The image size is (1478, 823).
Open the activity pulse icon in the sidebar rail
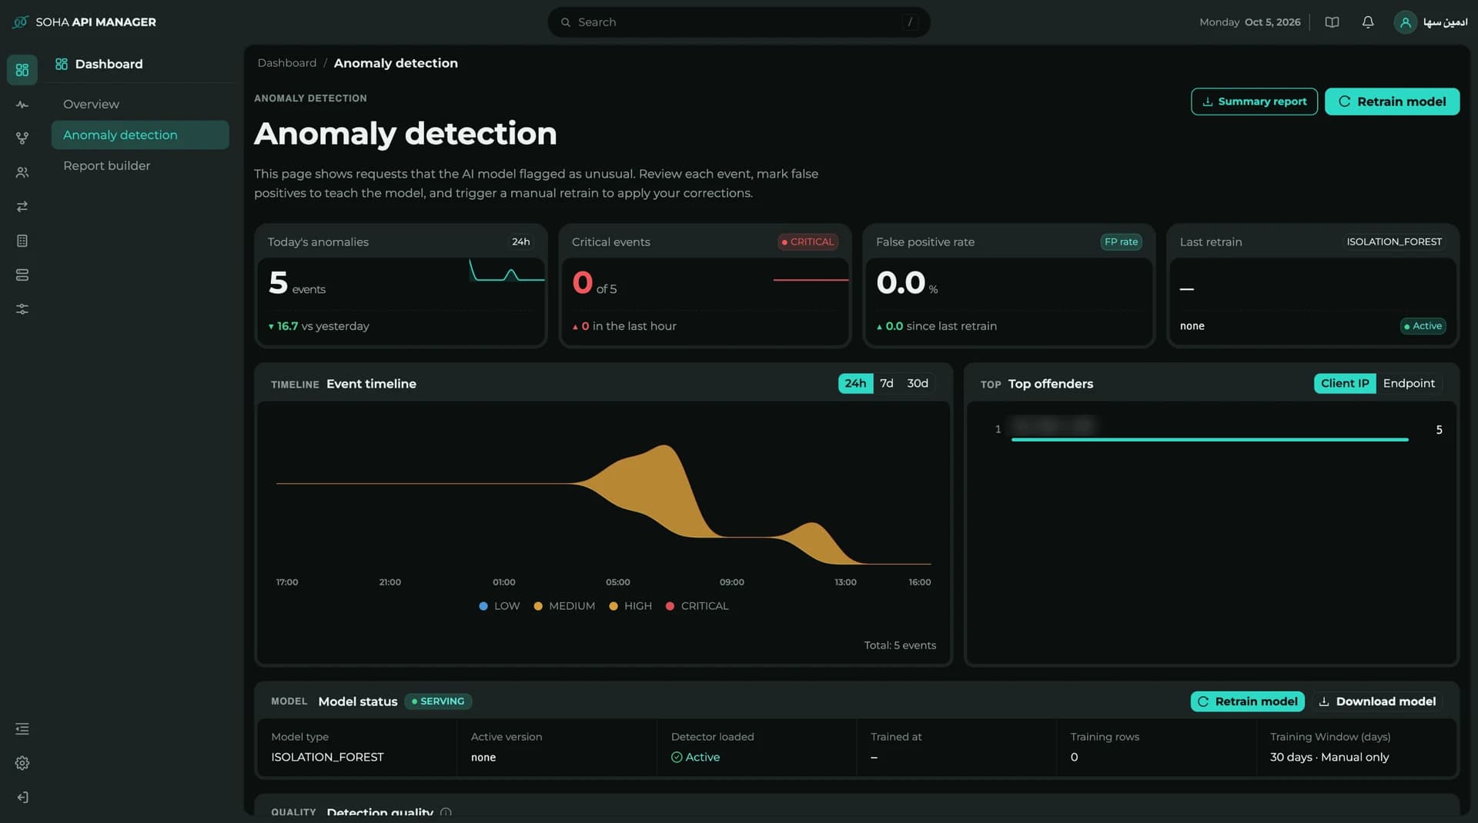[x=22, y=105]
